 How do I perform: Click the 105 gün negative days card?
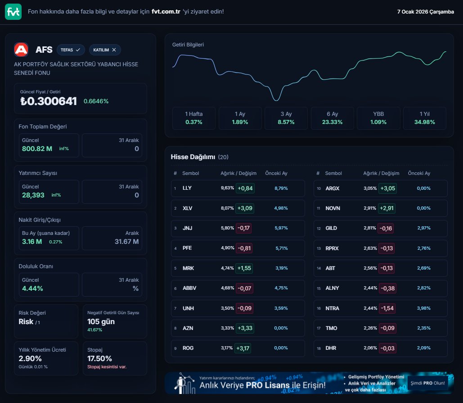click(x=115, y=321)
